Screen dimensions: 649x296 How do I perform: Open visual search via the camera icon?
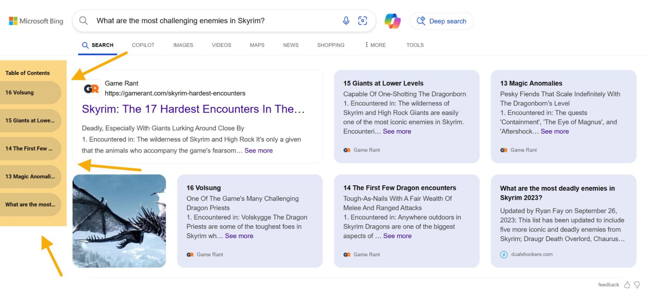coord(363,20)
